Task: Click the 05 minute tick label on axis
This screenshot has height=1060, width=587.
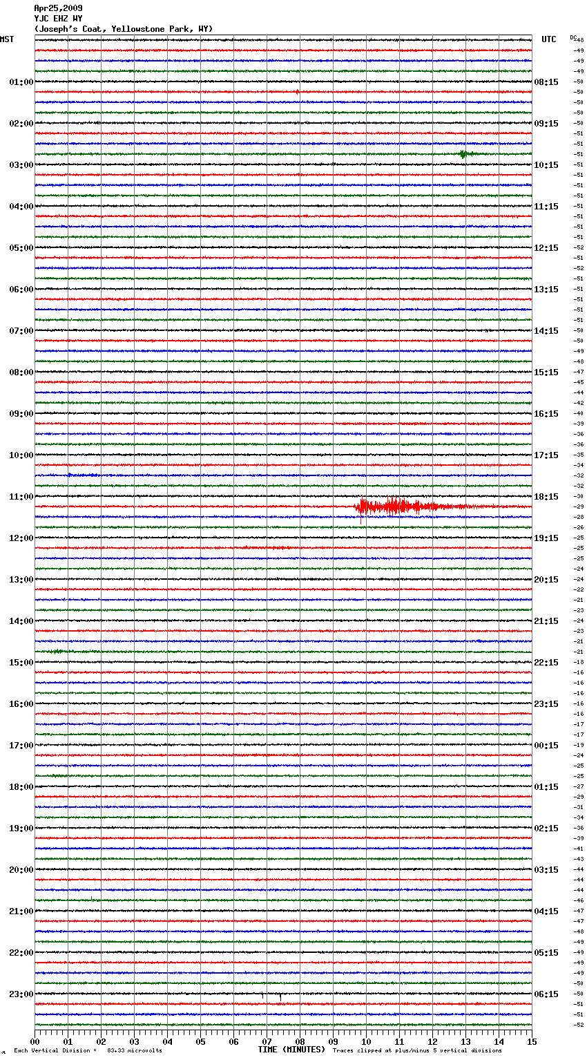Action: pyautogui.click(x=200, y=1042)
